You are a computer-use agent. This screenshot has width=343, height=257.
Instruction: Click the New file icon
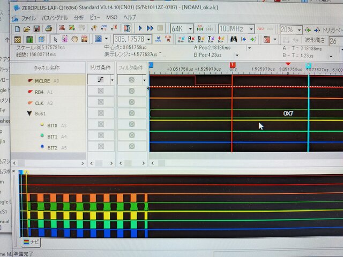(x=18, y=28)
